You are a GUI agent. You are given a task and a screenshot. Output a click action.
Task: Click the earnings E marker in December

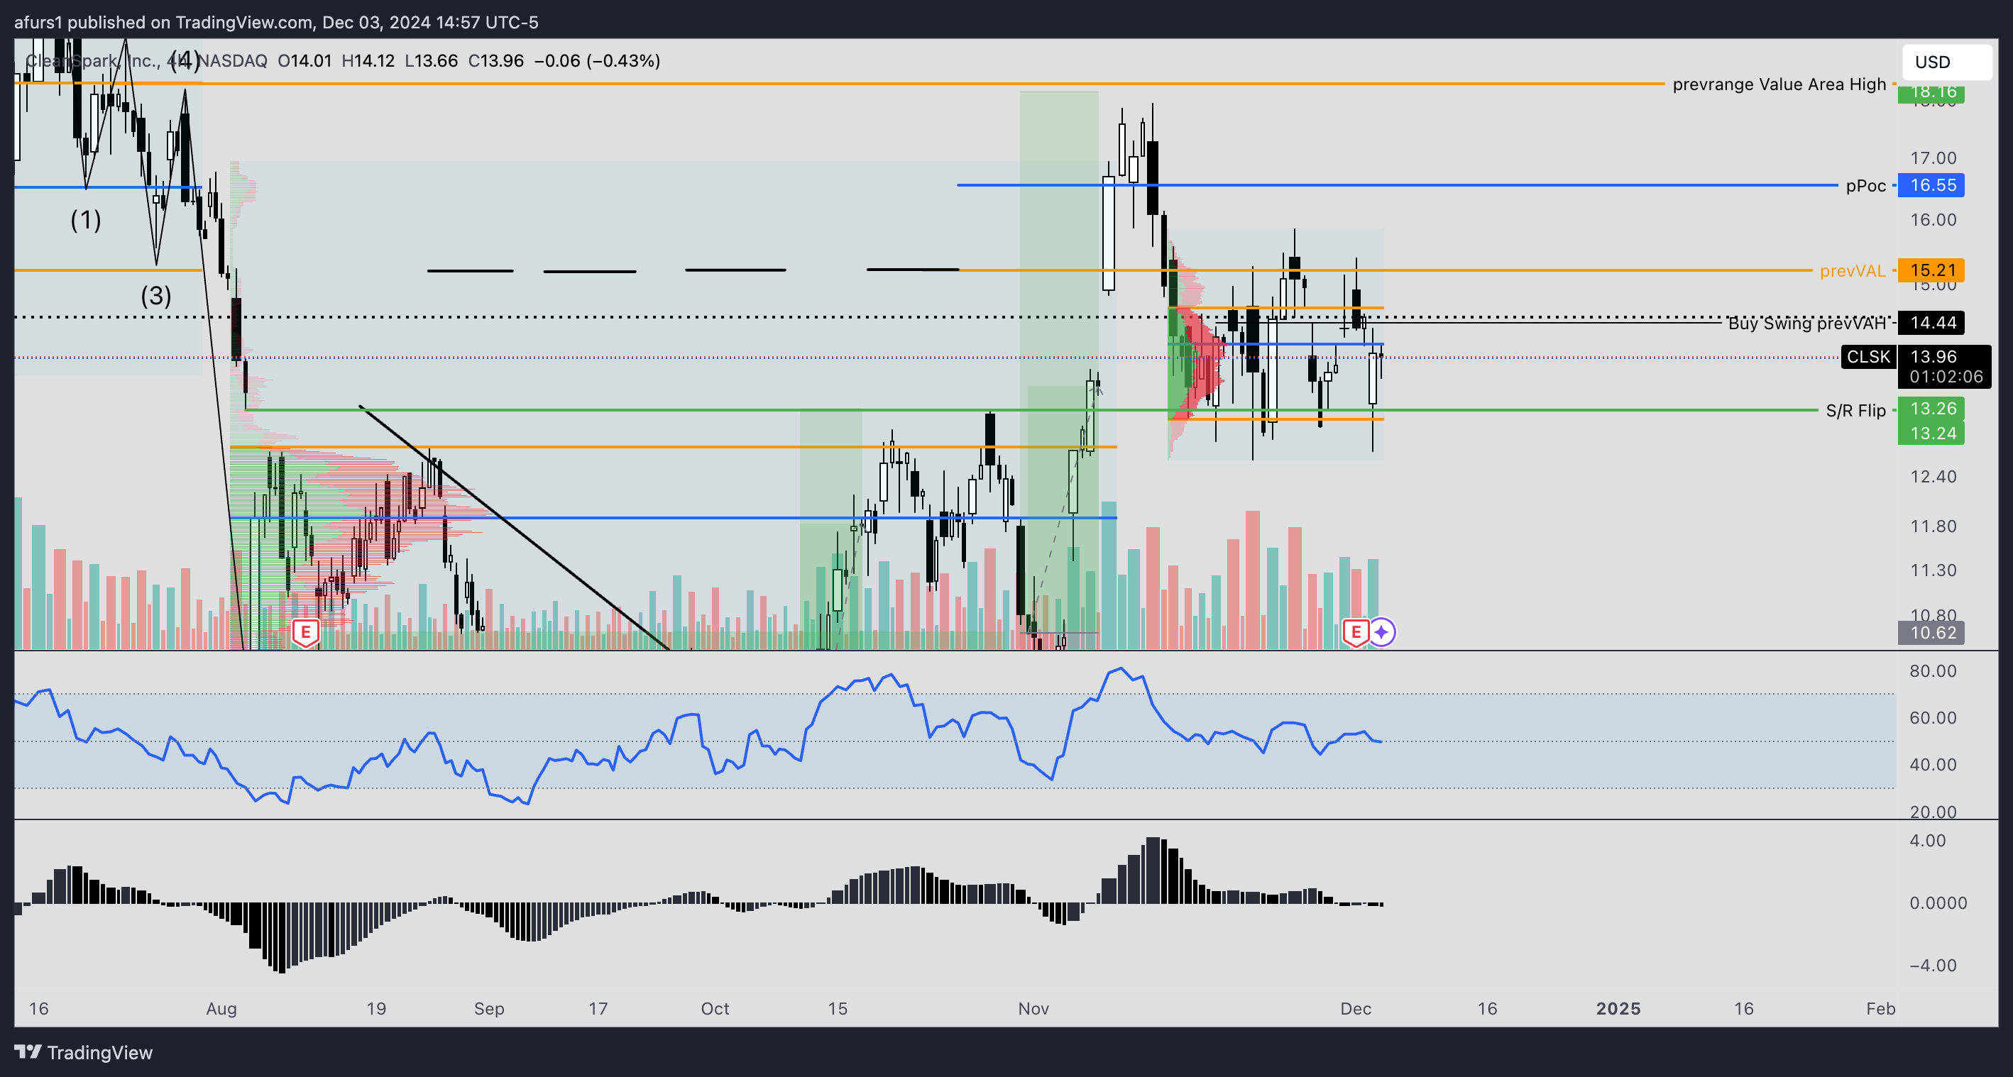coord(1356,632)
